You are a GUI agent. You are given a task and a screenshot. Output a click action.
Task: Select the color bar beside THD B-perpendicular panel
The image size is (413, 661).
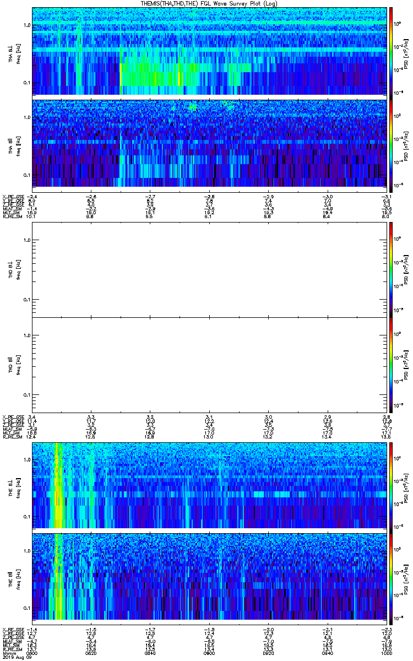click(x=391, y=269)
